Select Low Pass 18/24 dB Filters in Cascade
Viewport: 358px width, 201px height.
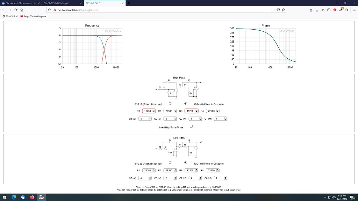tap(185, 163)
